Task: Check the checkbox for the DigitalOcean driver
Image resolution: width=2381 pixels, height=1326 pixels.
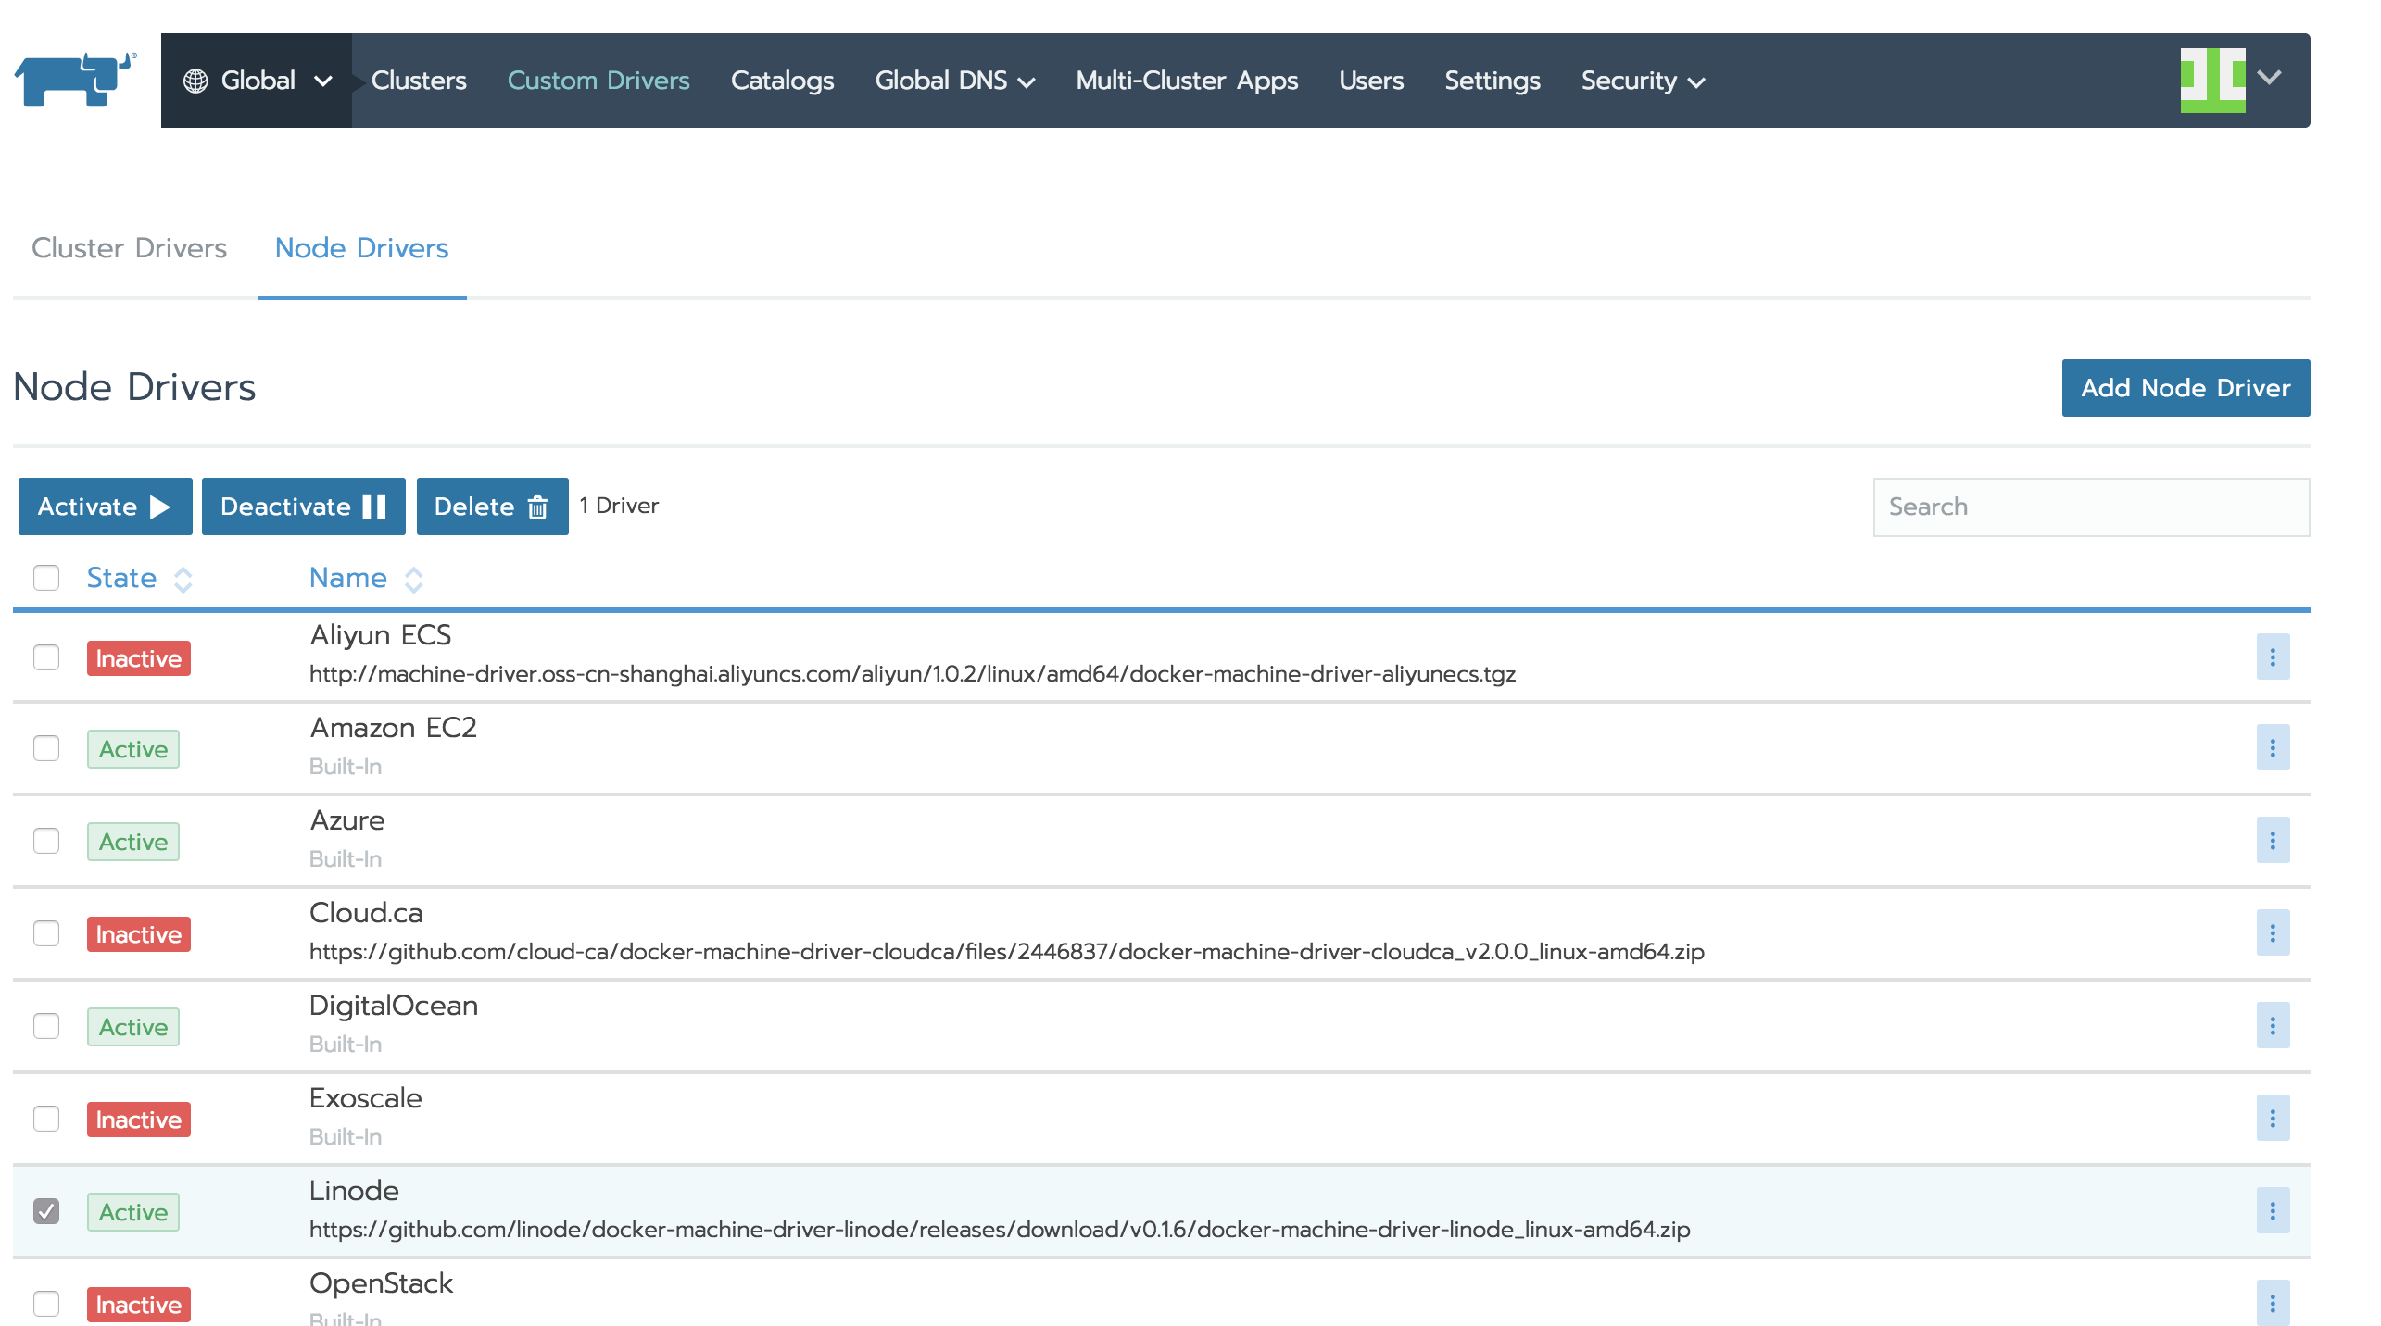Action: tap(46, 1026)
